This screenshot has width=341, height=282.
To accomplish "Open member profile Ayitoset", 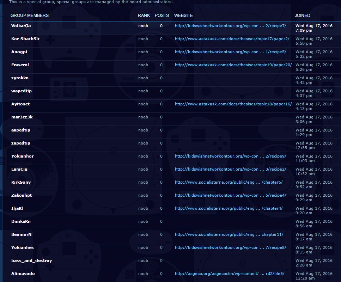I will [x=20, y=104].
